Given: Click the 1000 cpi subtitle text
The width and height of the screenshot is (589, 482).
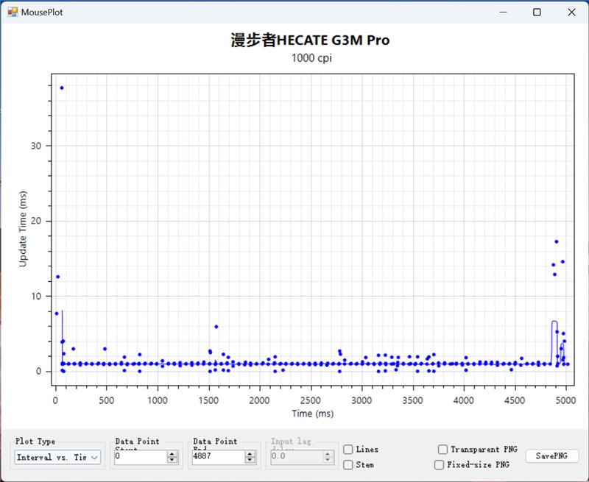Looking at the screenshot, I should 310,58.
